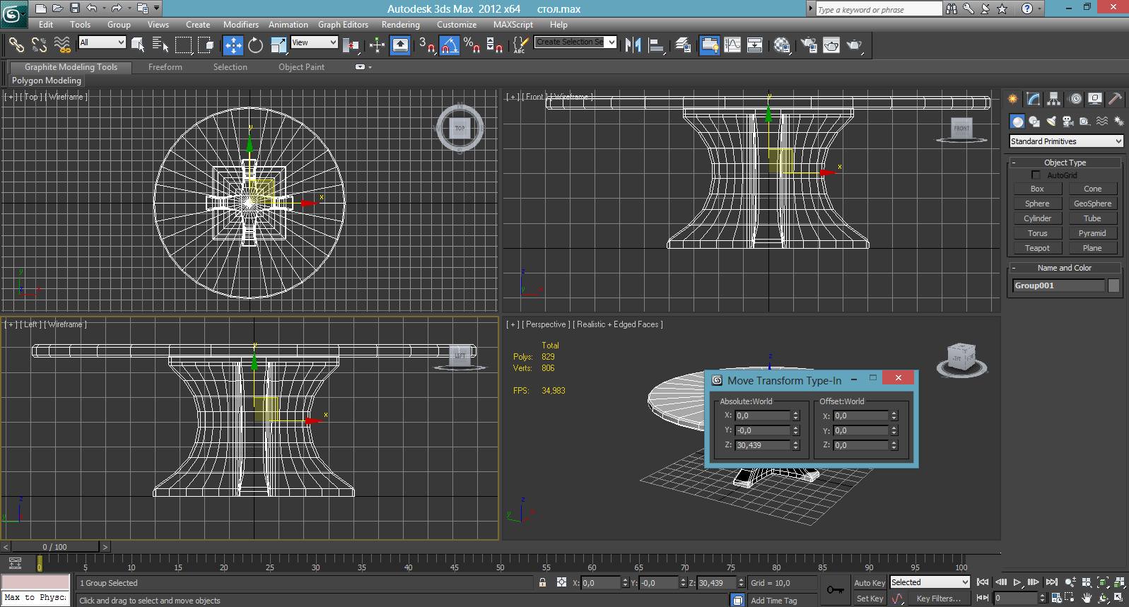Open the Modify panel tab icon
The width and height of the screenshot is (1129, 607).
pyautogui.click(x=1034, y=99)
